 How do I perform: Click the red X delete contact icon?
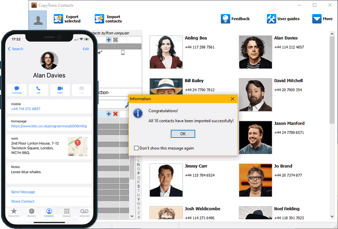tap(115, 114)
